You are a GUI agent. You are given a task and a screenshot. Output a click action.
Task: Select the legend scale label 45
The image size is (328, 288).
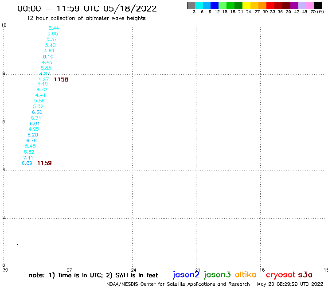[305, 12]
